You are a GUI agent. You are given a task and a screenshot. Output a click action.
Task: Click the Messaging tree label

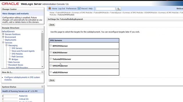pos(13,45)
